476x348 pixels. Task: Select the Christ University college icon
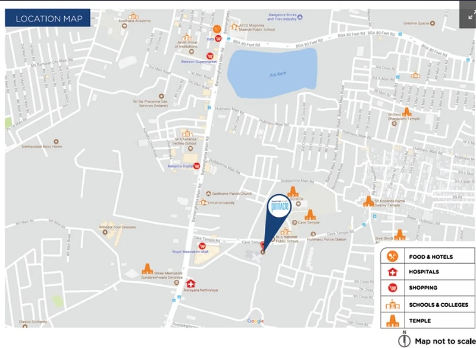[203, 203]
